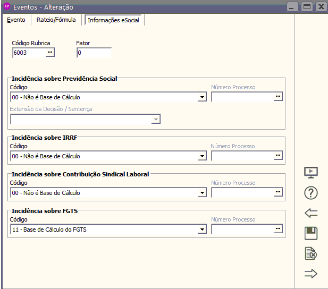This screenshot has height=289, width=328.
Task: Open the FGTS Código dropdown
Action: point(202,229)
